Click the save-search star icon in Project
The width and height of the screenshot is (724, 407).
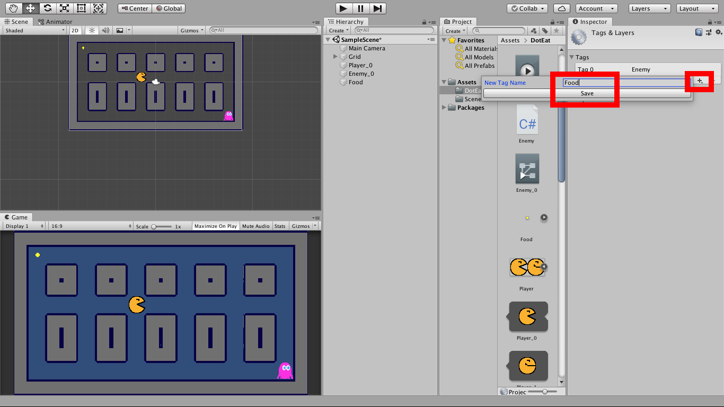tap(555, 31)
